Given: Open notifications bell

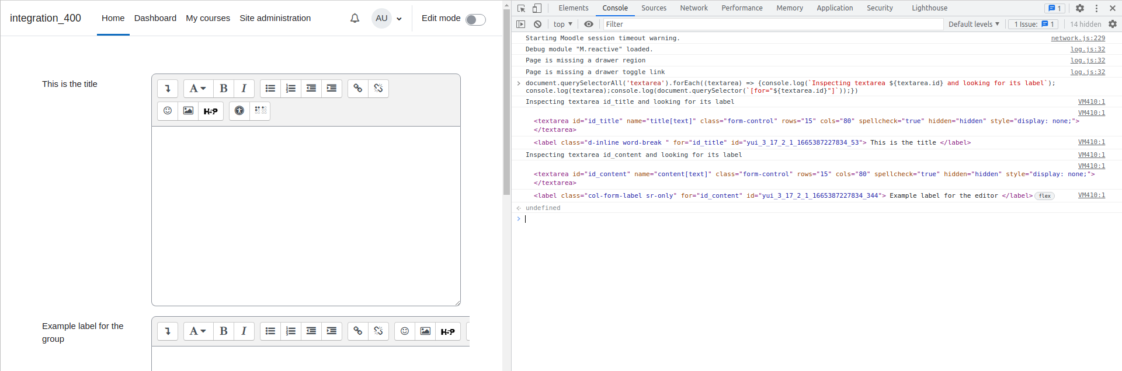Looking at the screenshot, I should click(x=355, y=18).
